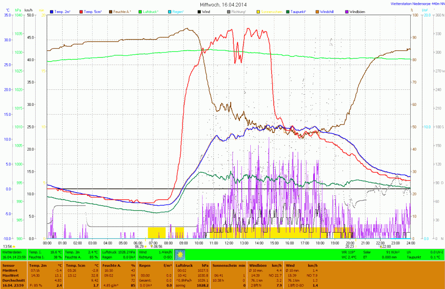Click the red Temp. 5cm legend square
The image size is (445, 289).
81,11
